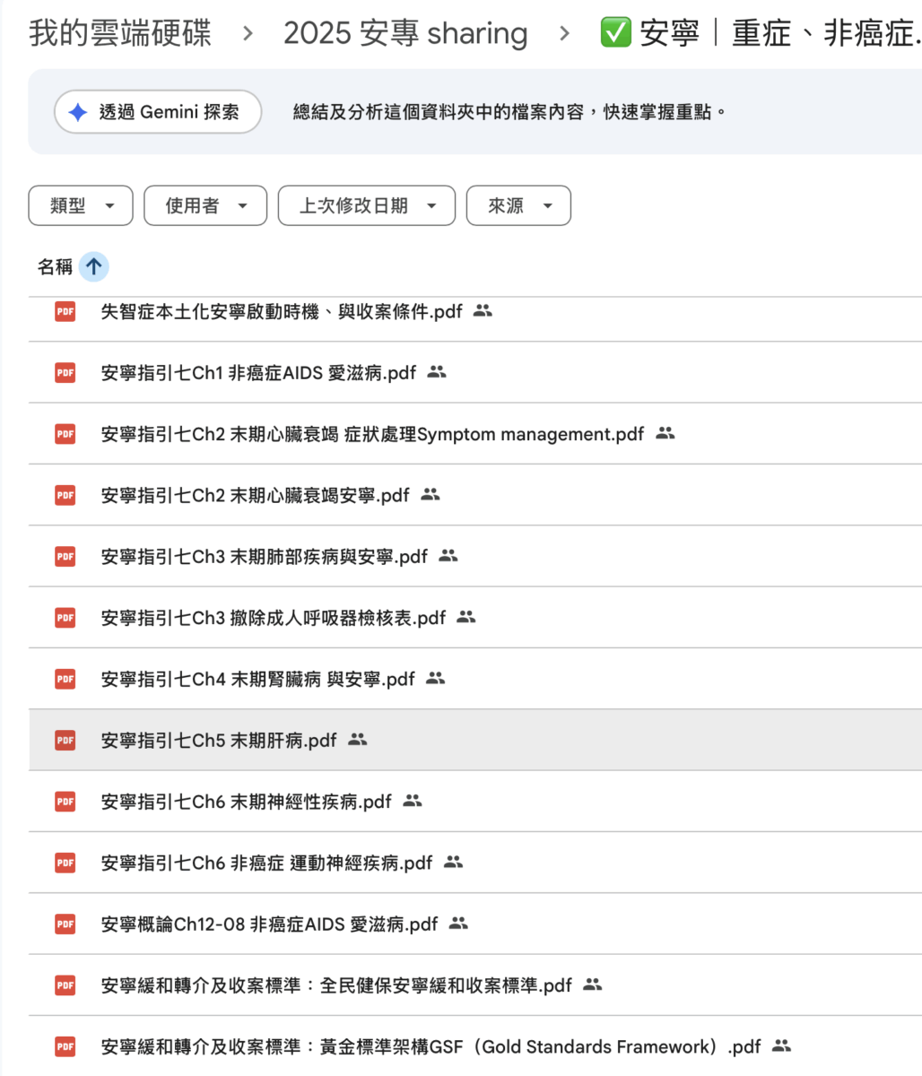Image resolution: width=922 pixels, height=1076 pixels.
Task: Click the 名稱 column header
Action: pyautogui.click(x=55, y=266)
